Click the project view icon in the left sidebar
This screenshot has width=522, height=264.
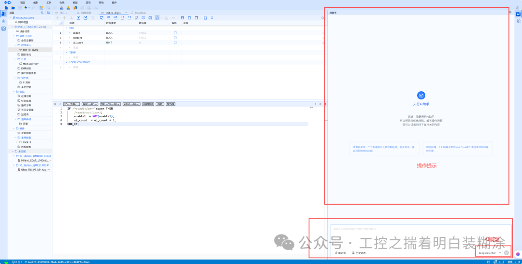tap(3, 14)
